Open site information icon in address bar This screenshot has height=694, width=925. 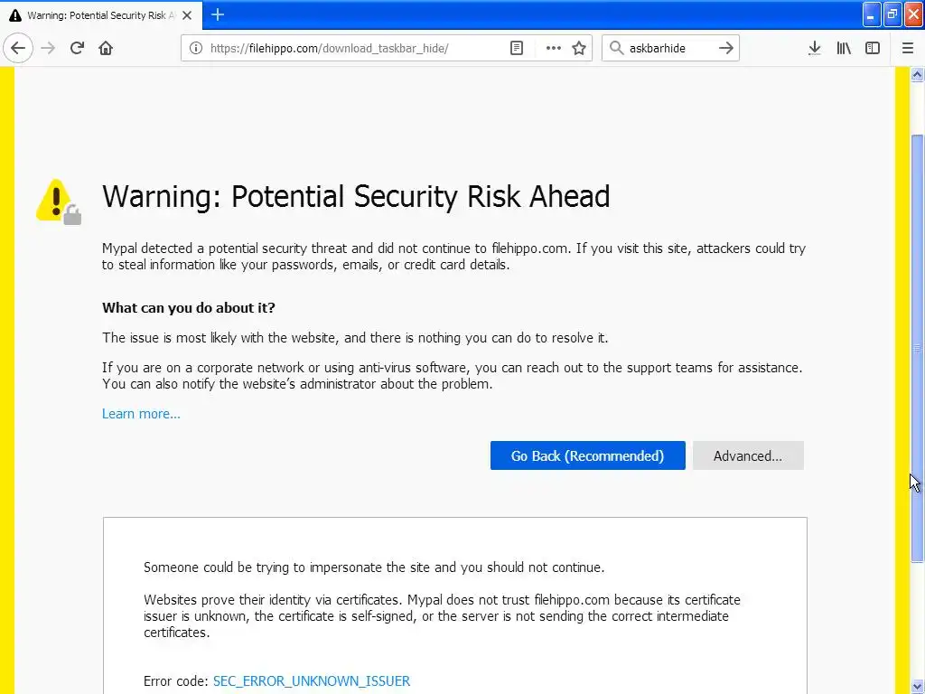click(195, 48)
